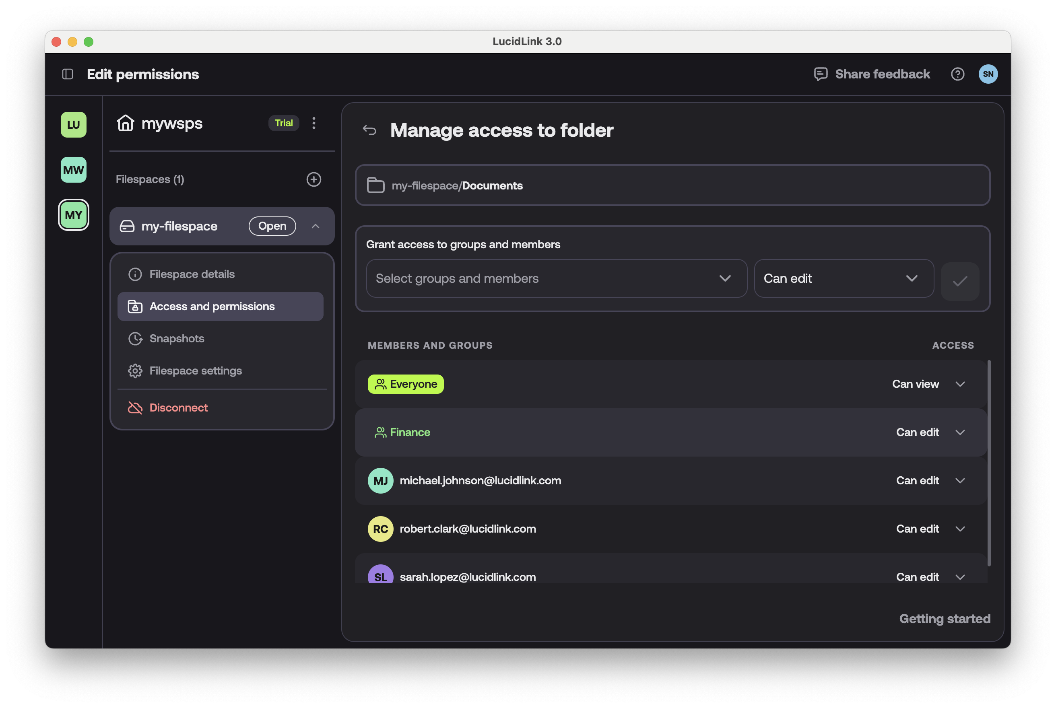
Task: Confirm grant access with checkmark button
Action: [x=960, y=281]
